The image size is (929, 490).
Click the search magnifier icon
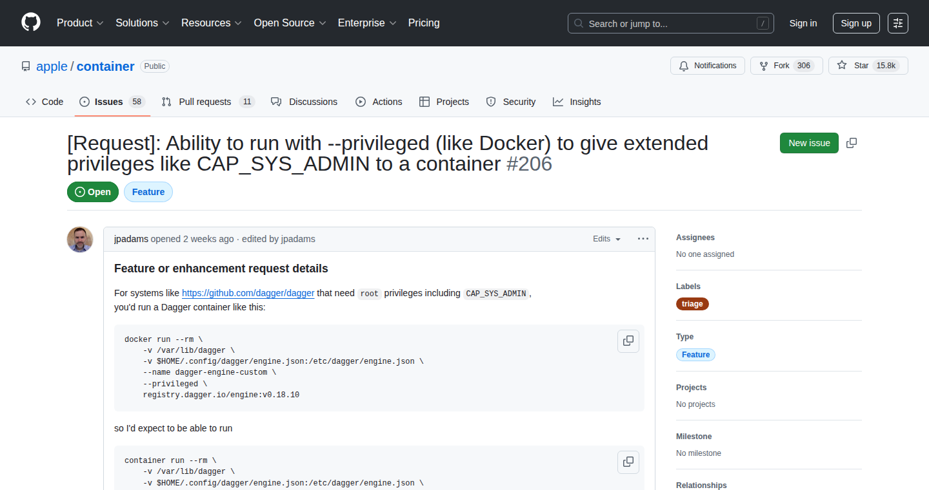click(579, 24)
